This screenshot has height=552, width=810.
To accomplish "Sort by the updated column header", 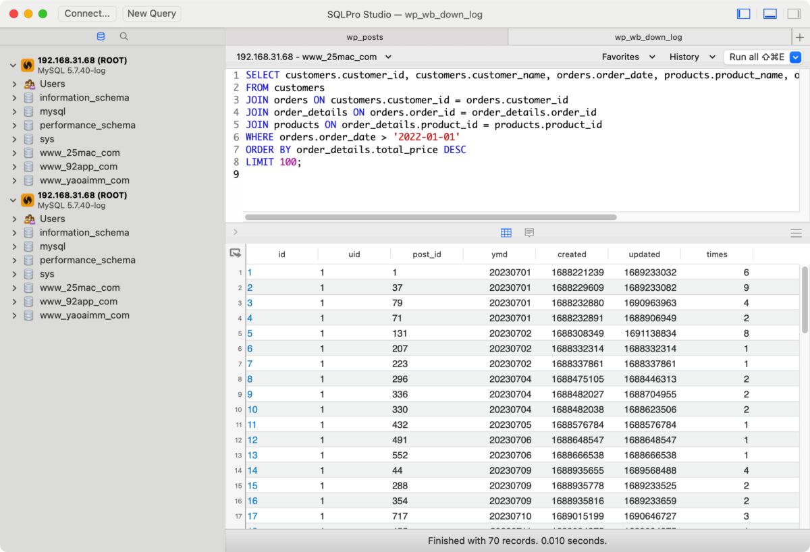I will [645, 254].
